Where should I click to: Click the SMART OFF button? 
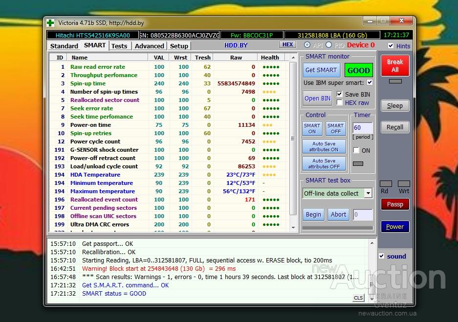336,128
